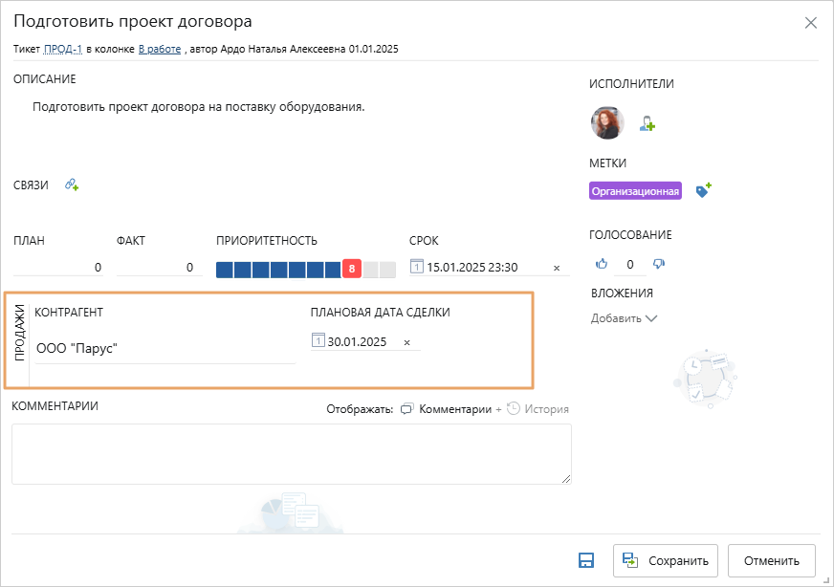Add a link next to СВЯЗИ
The height and width of the screenshot is (587, 834).
(72, 185)
